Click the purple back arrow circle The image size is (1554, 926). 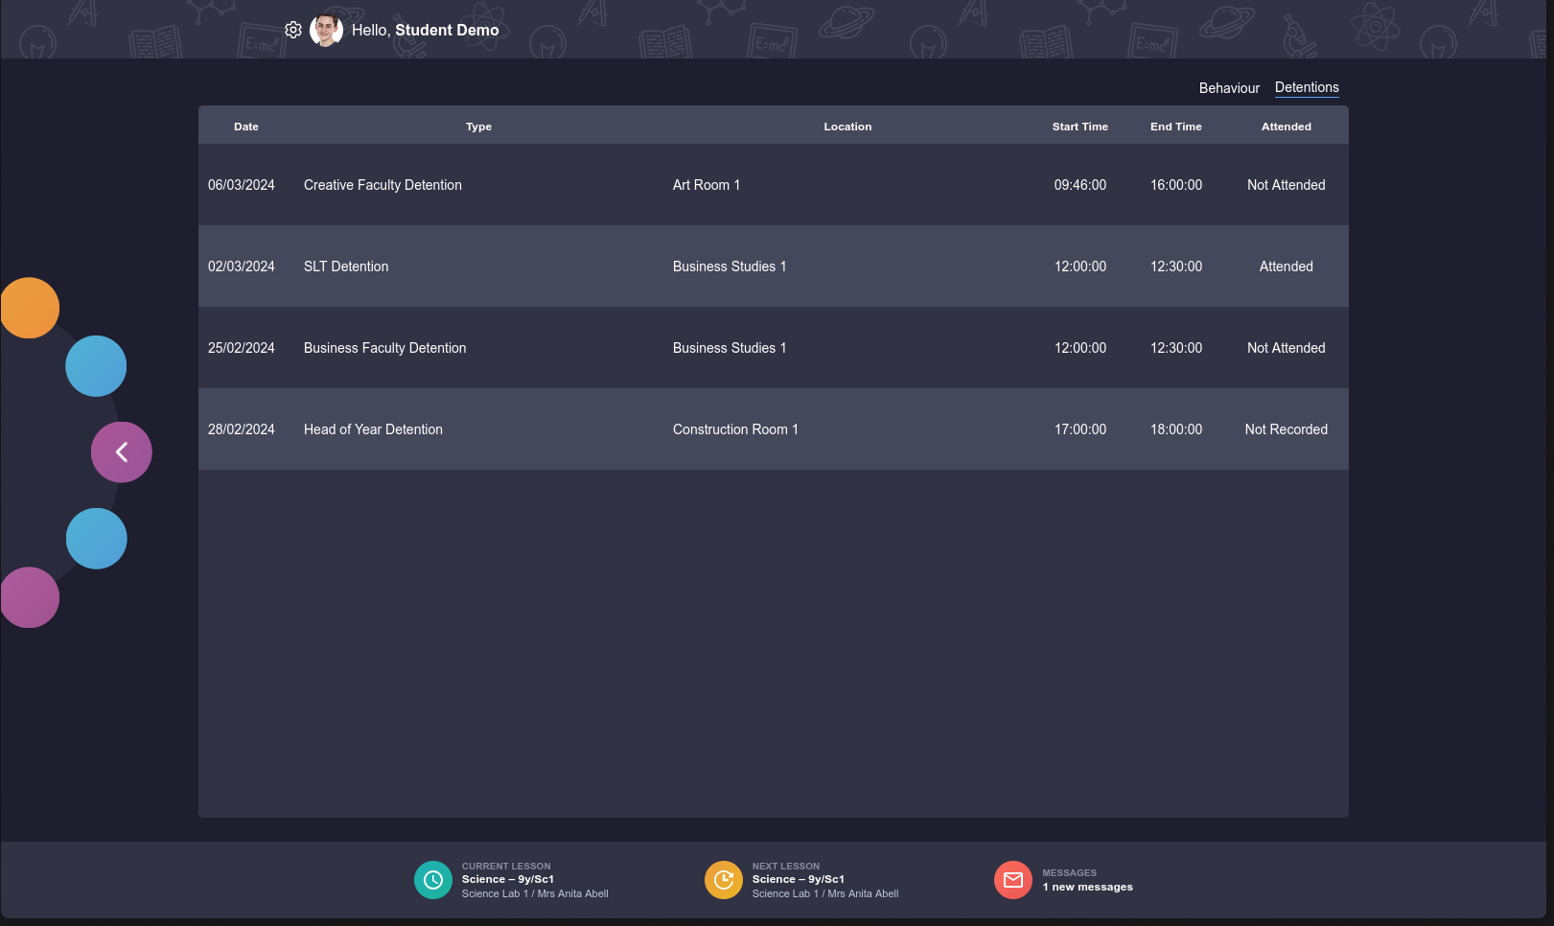click(x=122, y=452)
